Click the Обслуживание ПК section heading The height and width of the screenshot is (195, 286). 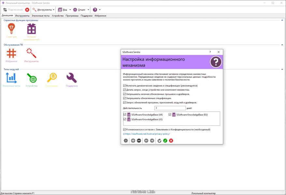click(x=13, y=45)
